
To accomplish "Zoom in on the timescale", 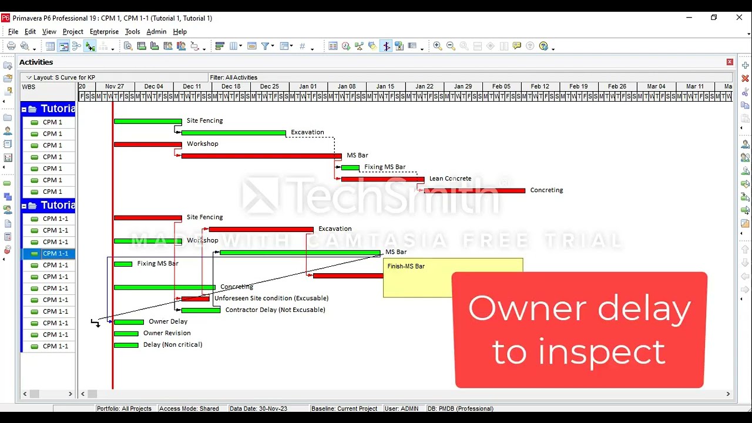I will tap(437, 46).
